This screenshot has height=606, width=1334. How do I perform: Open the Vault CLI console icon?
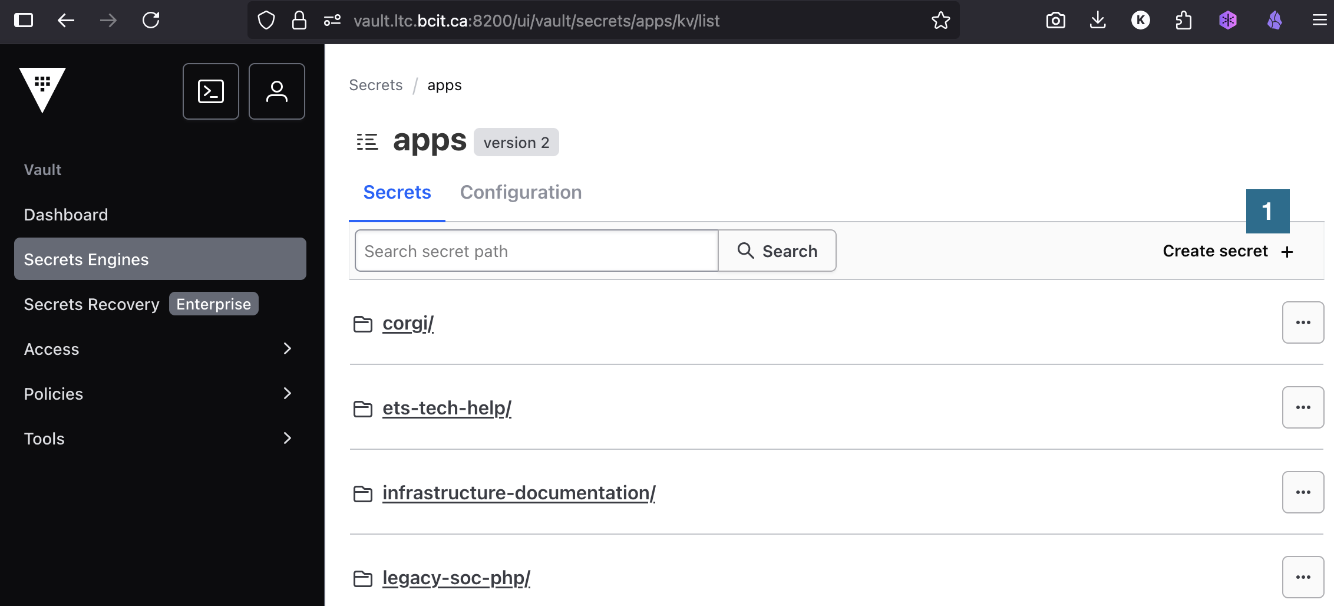[x=210, y=91]
